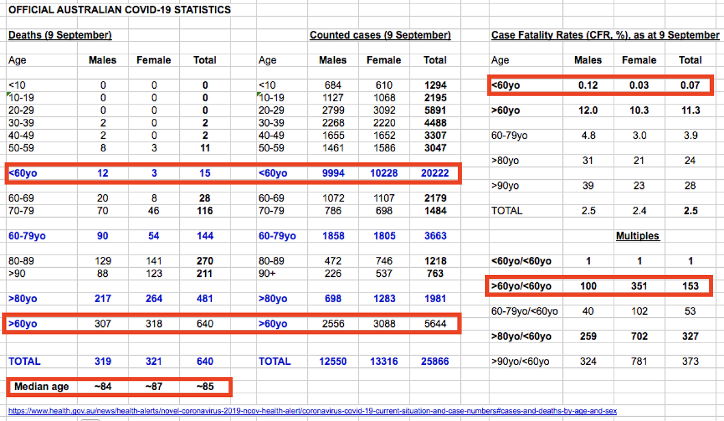Select the '3088' cases cell
724x421 pixels.
pyautogui.click(x=384, y=324)
